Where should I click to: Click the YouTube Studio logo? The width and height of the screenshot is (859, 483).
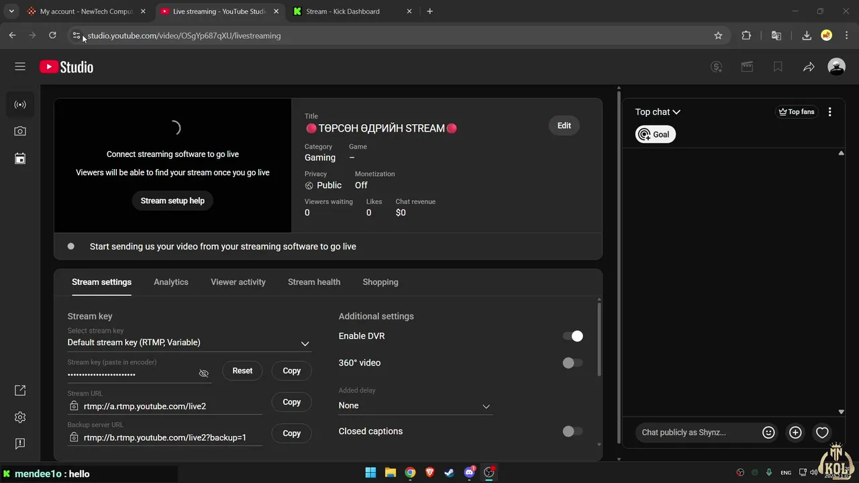66,66
